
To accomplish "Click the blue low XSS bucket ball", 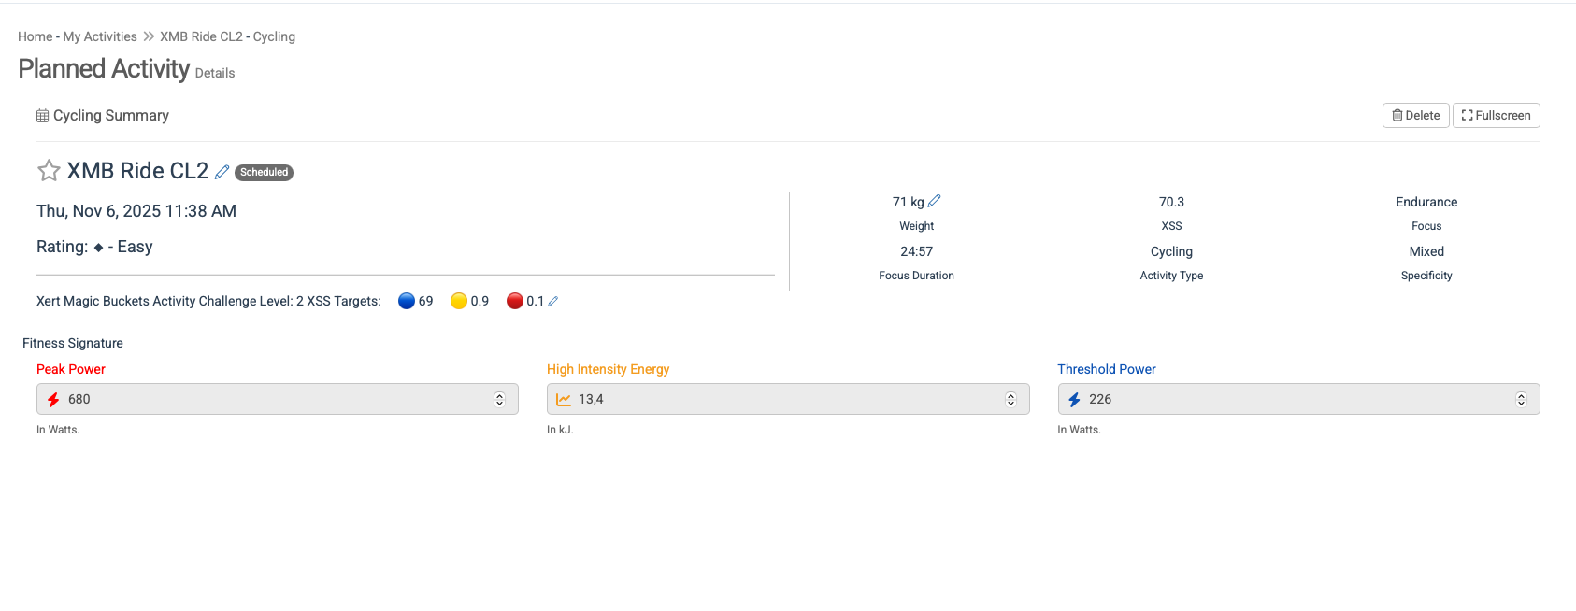I will point(407,301).
